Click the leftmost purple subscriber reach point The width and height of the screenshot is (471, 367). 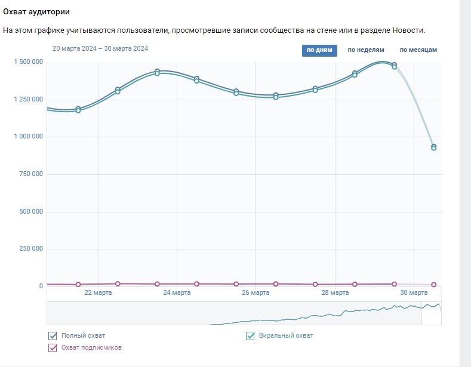click(x=78, y=285)
